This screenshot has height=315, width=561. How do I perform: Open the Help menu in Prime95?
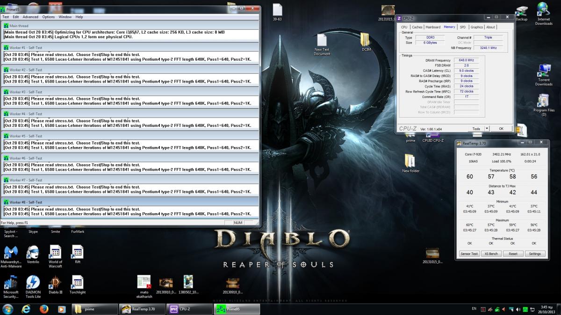79,17
